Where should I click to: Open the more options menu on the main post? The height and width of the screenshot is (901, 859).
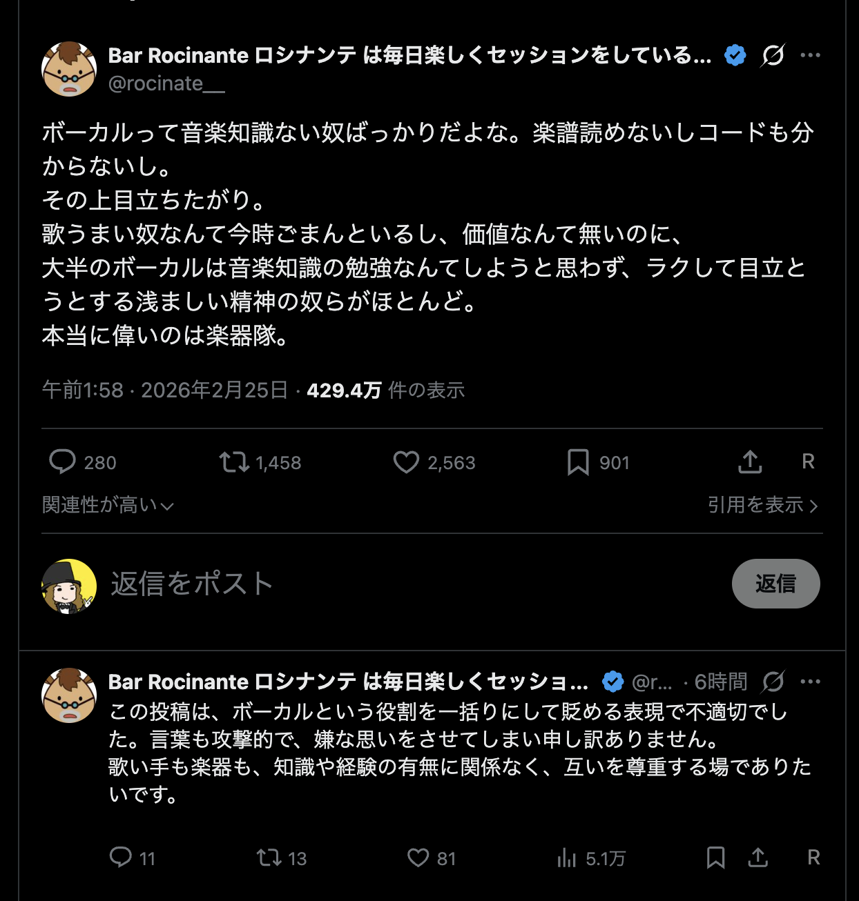click(809, 54)
